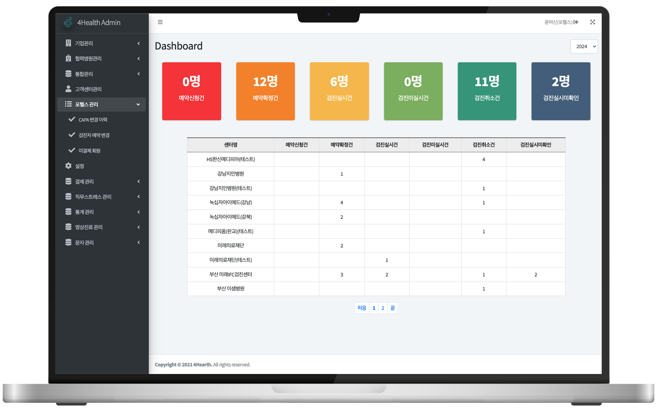Open 검진자 예약 변경 in sidebar
The height and width of the screenshot is (411, 657).
point(94,135)
